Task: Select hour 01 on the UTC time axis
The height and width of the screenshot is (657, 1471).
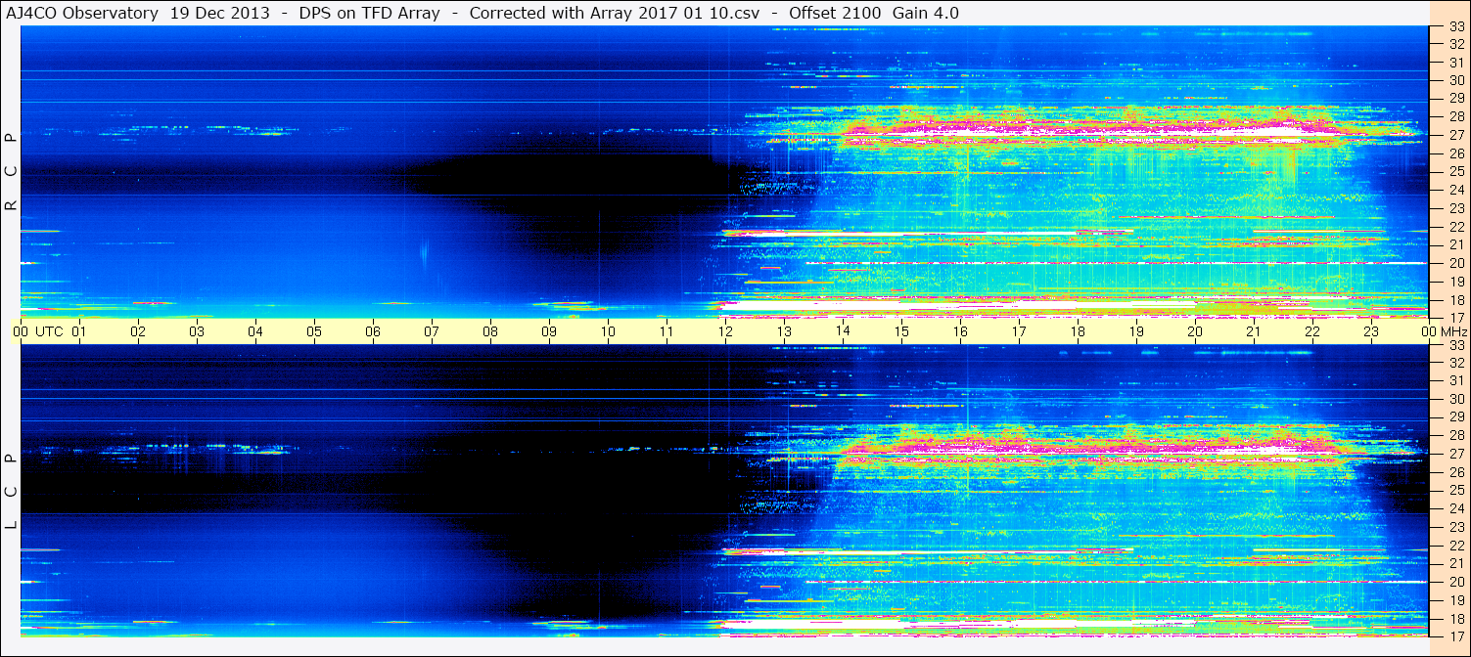Action: 79,331
